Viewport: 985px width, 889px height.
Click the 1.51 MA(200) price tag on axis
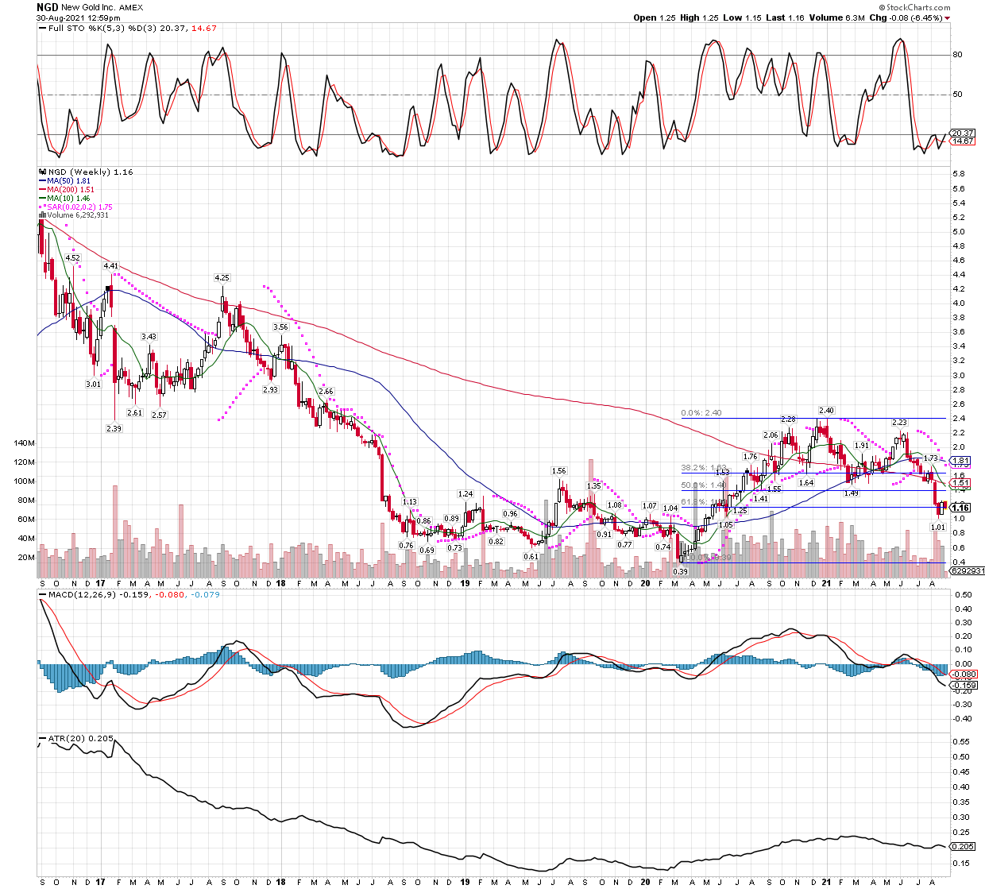tap(960, 483)
